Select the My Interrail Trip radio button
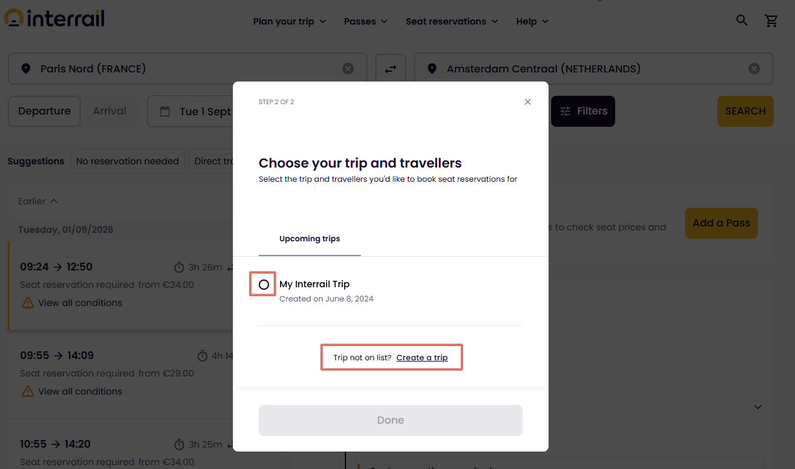 264,285
